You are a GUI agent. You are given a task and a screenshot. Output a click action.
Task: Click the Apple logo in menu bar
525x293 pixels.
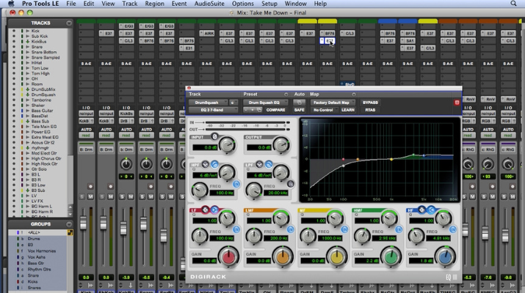tap(10, 4)
